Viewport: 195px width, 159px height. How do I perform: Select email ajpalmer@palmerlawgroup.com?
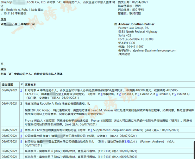(154, 50)
